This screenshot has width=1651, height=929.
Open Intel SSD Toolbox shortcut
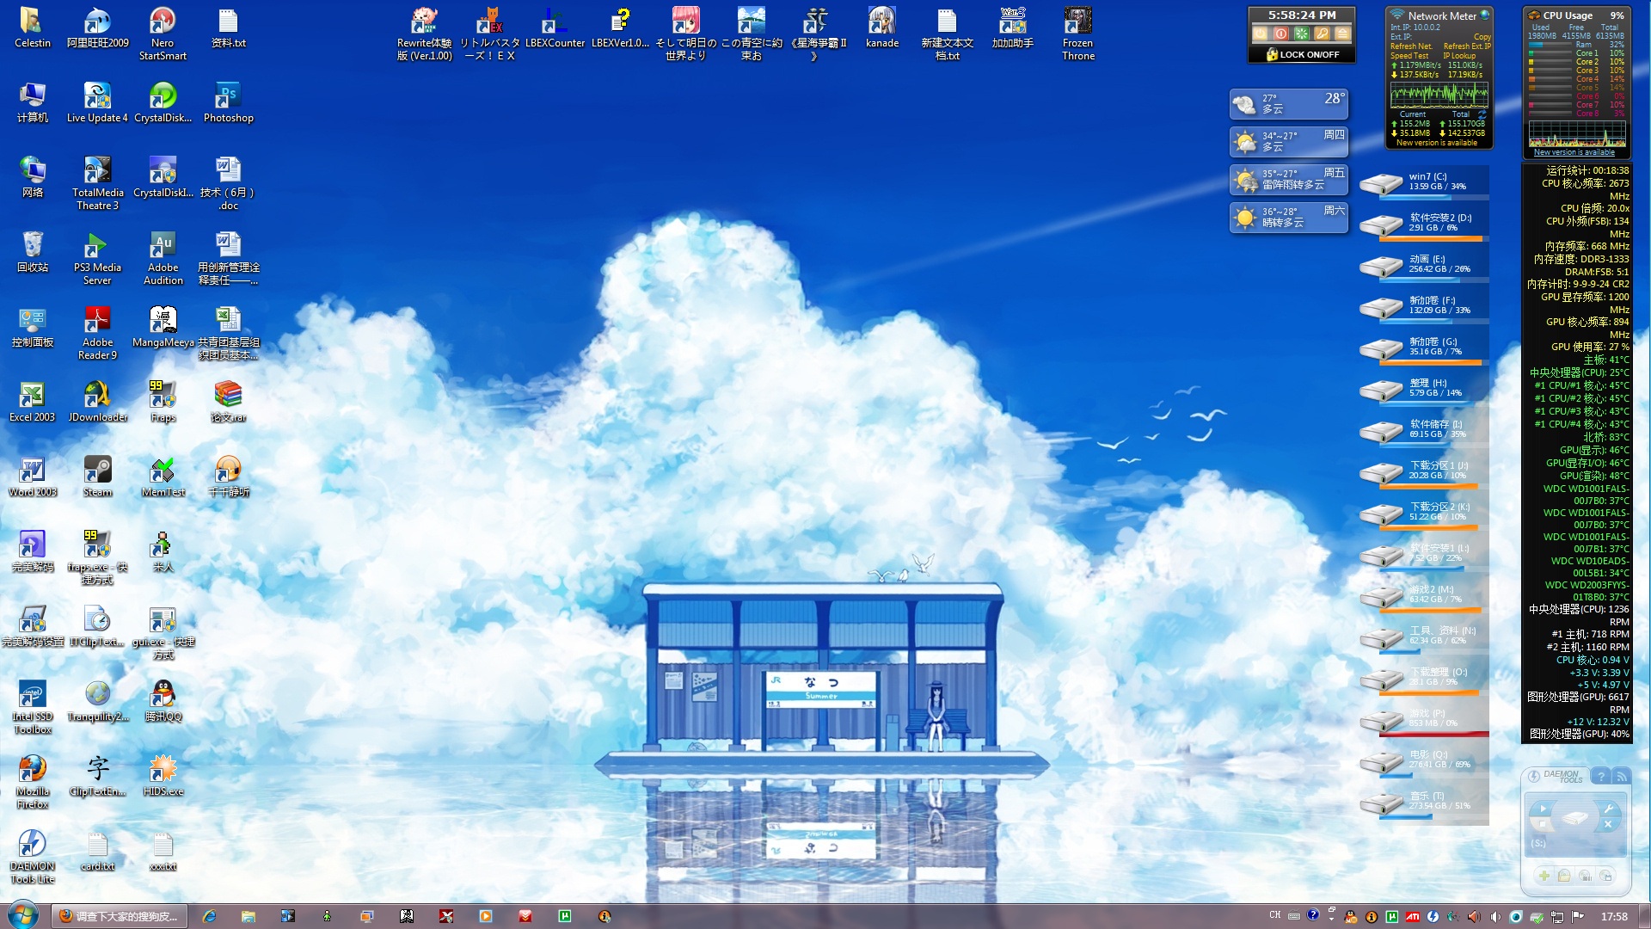coord(32,708)
